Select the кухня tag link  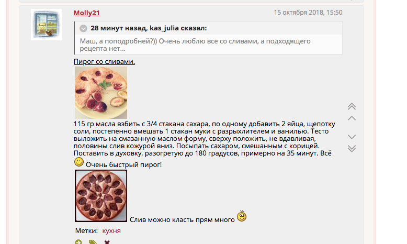111,231
